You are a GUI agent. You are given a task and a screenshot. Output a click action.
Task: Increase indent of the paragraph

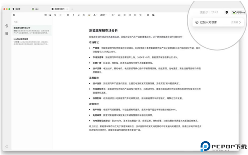(x=135, y=15)
